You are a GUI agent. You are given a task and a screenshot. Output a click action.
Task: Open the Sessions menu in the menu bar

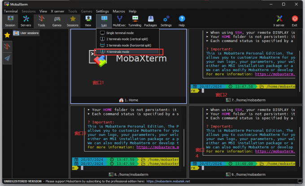[29, 11]
